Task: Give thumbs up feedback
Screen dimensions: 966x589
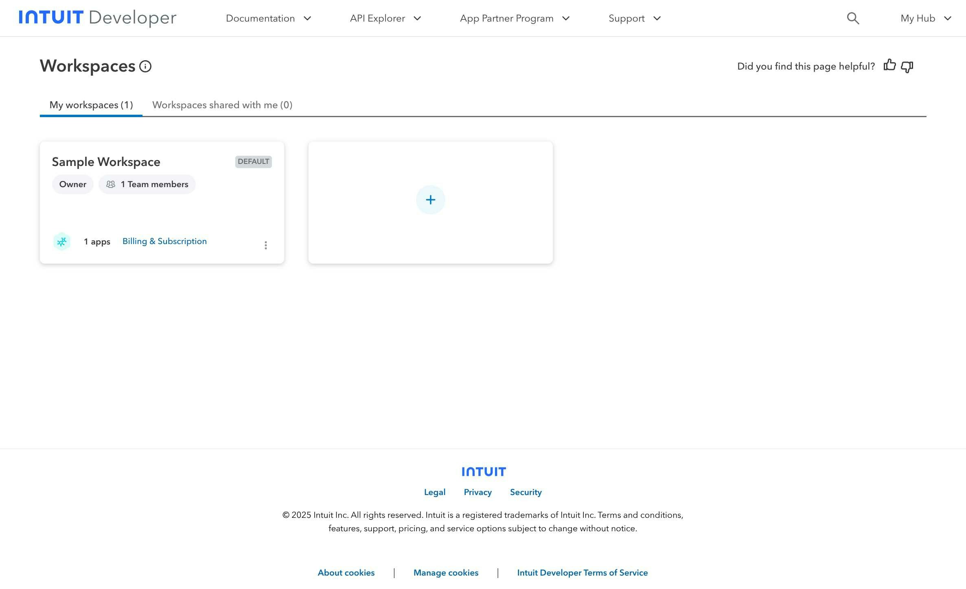Action: tap(890, 65)
